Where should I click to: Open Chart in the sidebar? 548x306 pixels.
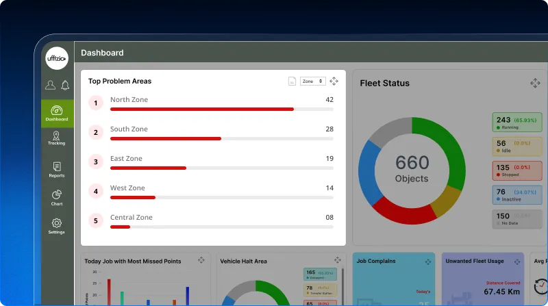[x=57, y=198]
